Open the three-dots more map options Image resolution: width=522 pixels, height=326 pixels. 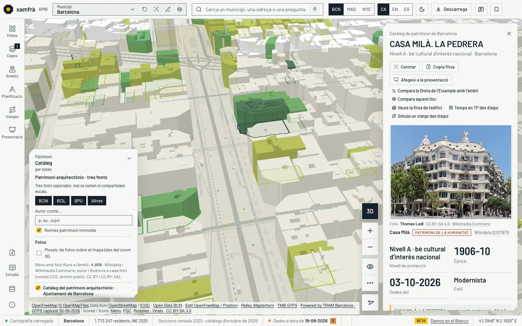point(370,283)
